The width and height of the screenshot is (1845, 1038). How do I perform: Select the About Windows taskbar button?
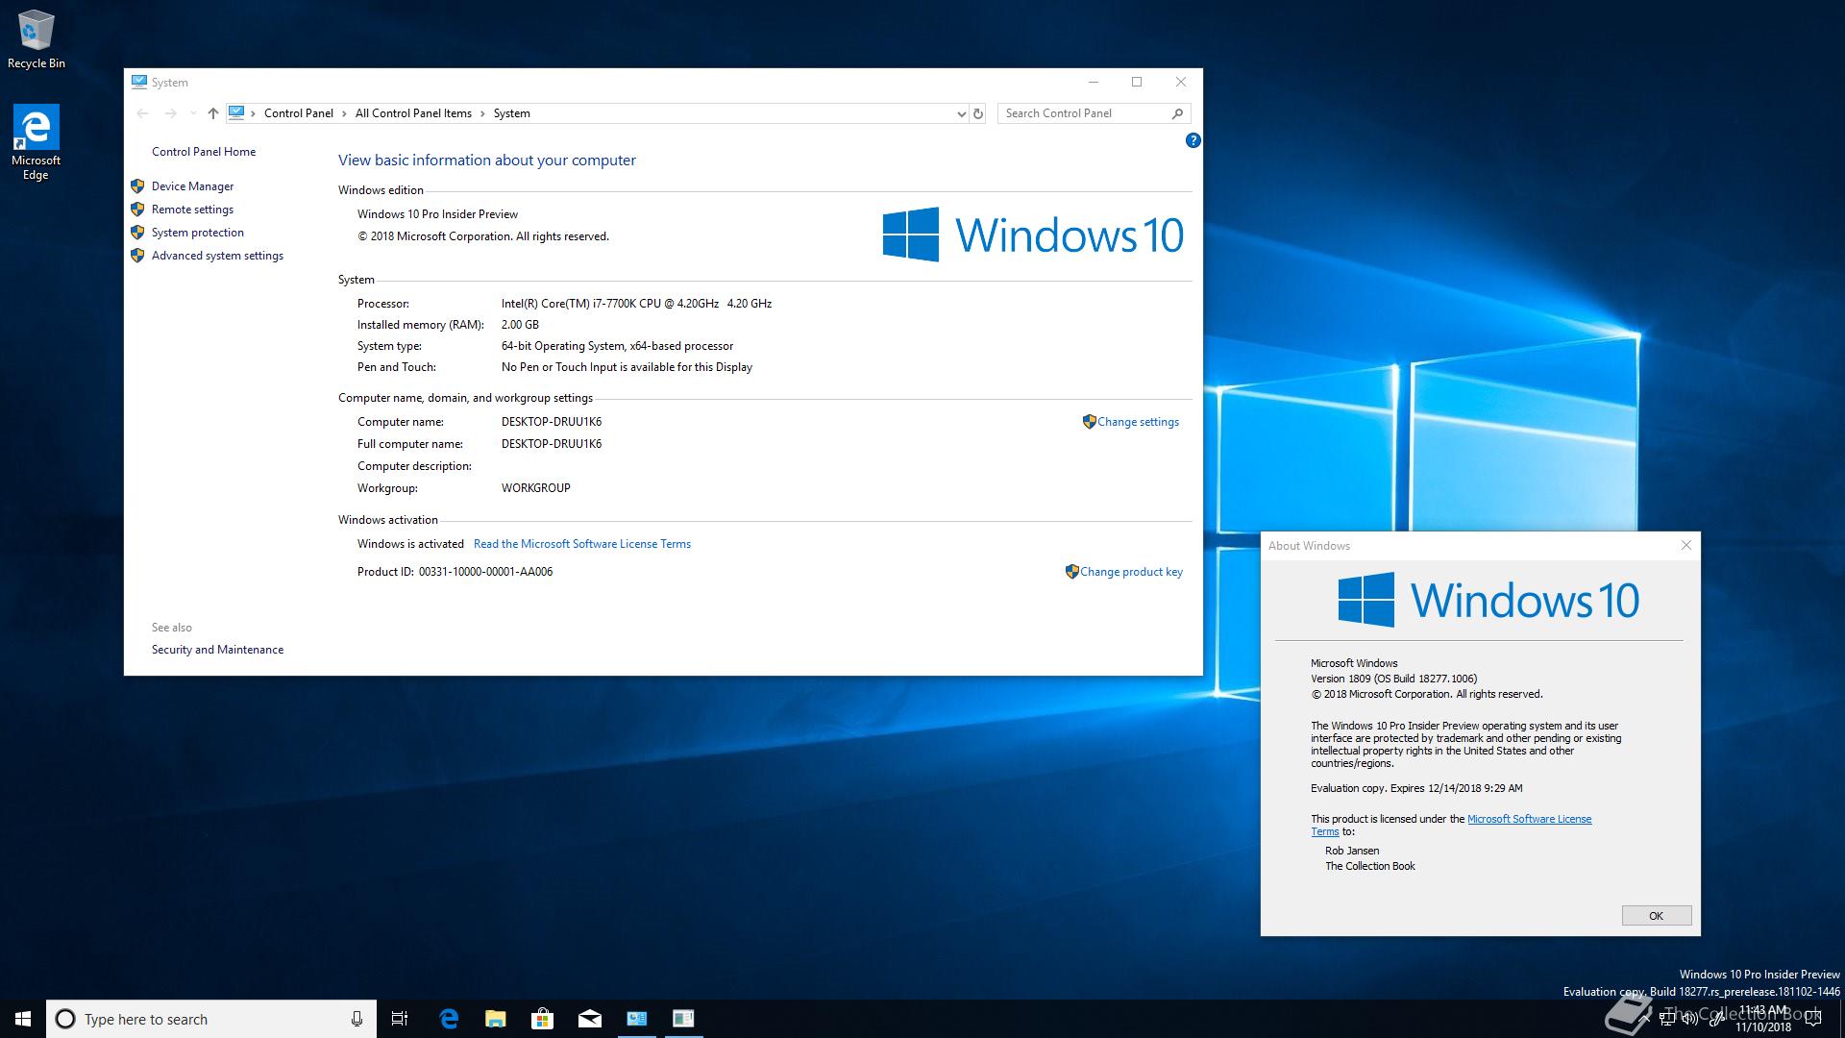[683, 1019]
